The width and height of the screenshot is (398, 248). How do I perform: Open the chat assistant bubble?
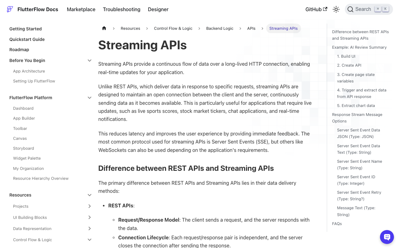tap(387, 237)
